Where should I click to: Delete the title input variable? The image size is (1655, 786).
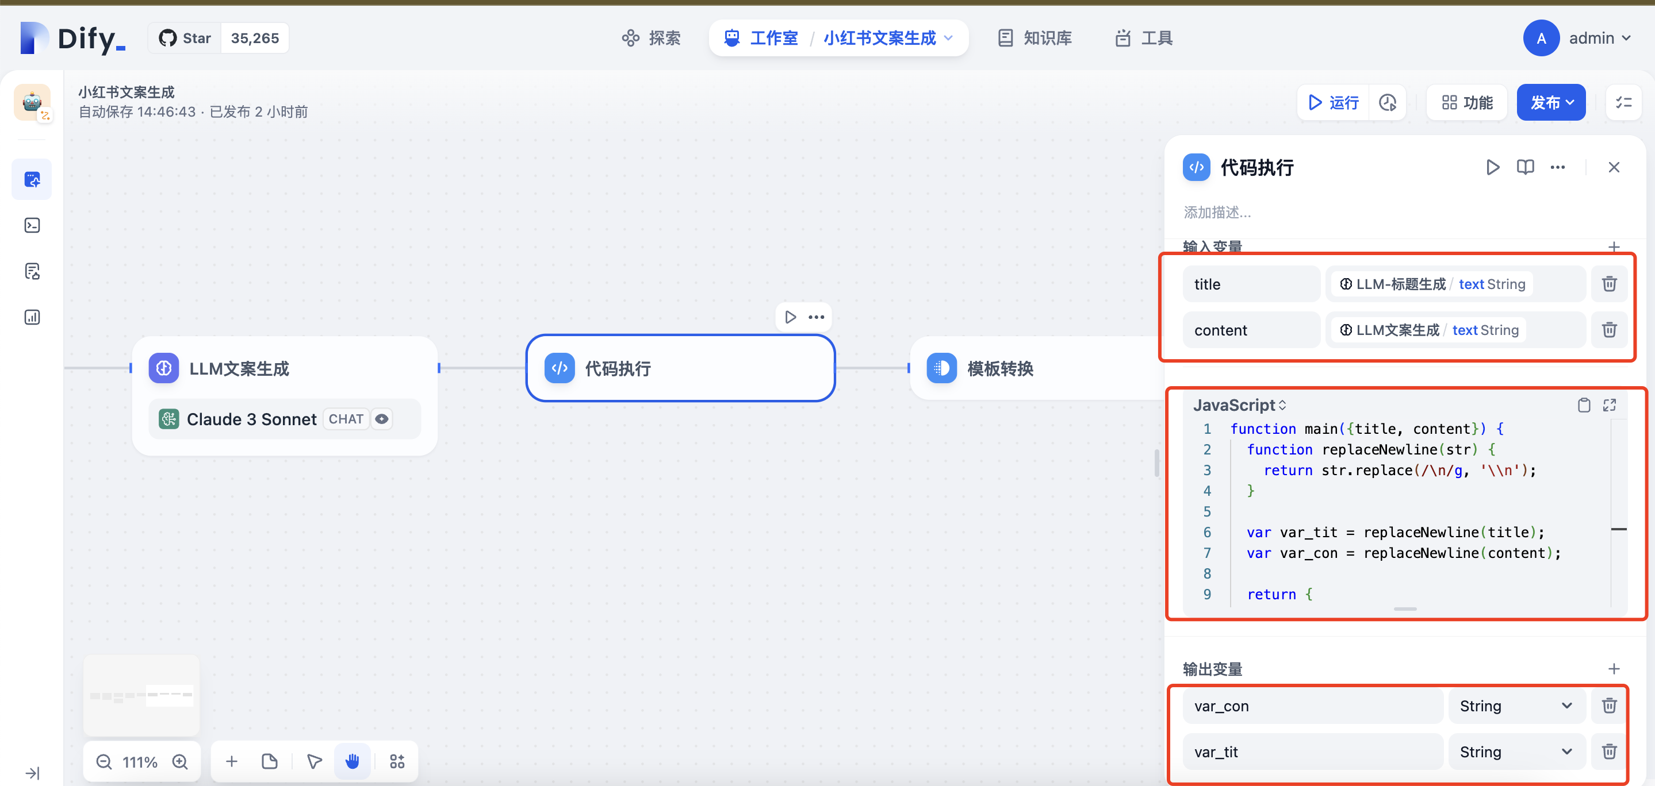pos(1609,284)
